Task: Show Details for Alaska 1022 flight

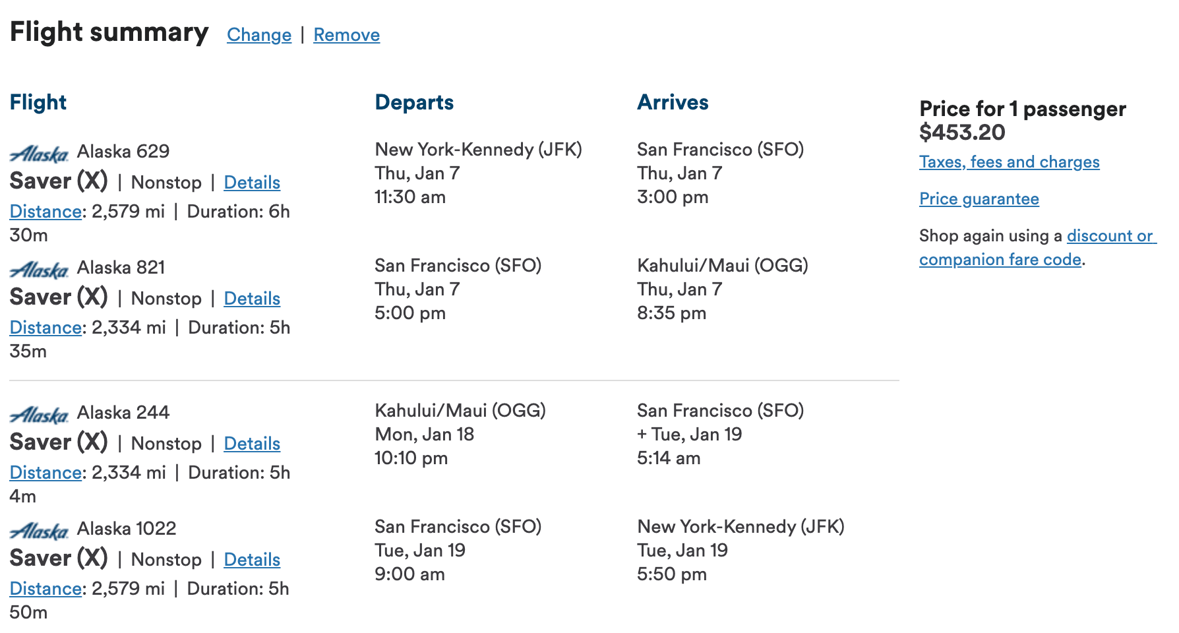Action: point(252,560)
